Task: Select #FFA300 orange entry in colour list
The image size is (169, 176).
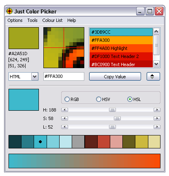Action: (121, 40)
